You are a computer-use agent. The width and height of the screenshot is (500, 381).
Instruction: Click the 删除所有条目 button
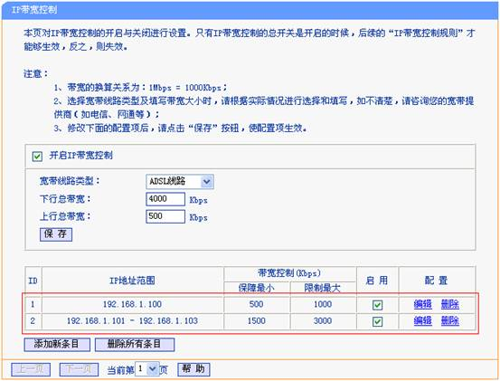135,344
